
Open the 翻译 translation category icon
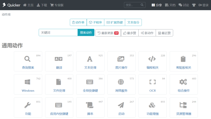click(x=59, y=59)
